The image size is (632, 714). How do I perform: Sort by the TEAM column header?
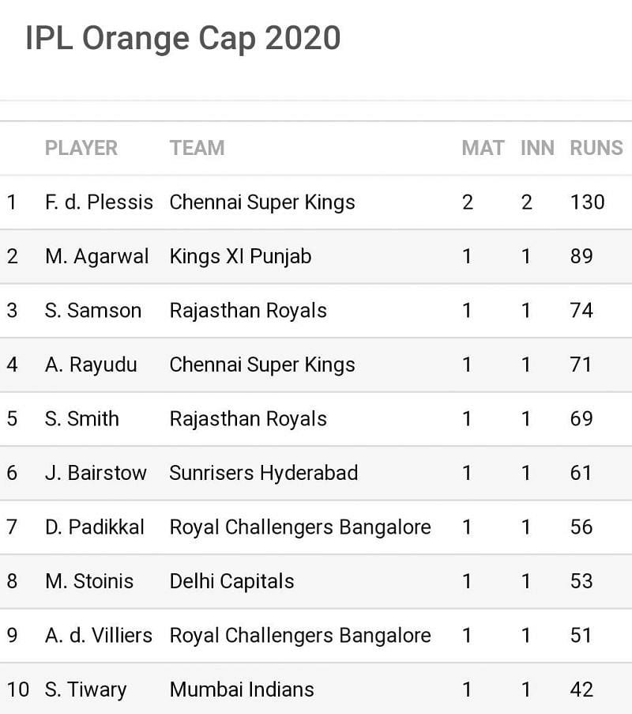pyautogui.click(x=197, y=148)
